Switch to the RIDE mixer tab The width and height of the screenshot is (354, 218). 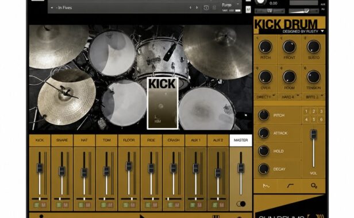[x=151, y=140]
